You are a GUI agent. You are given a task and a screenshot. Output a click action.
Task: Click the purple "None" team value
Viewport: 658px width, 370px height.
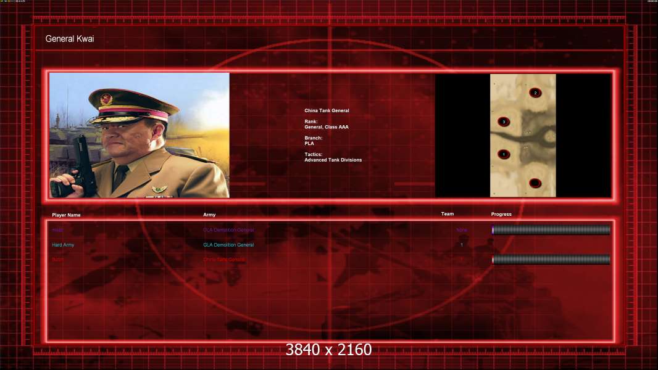(x=462, y=230)
